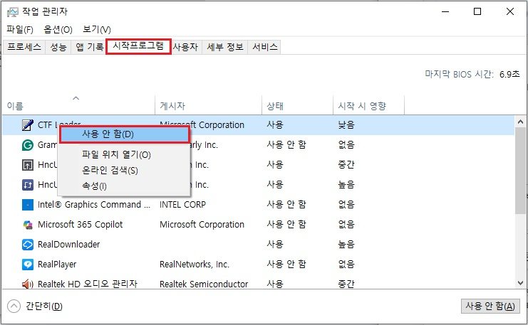Select the RealPlayer row name

[57, 265]
